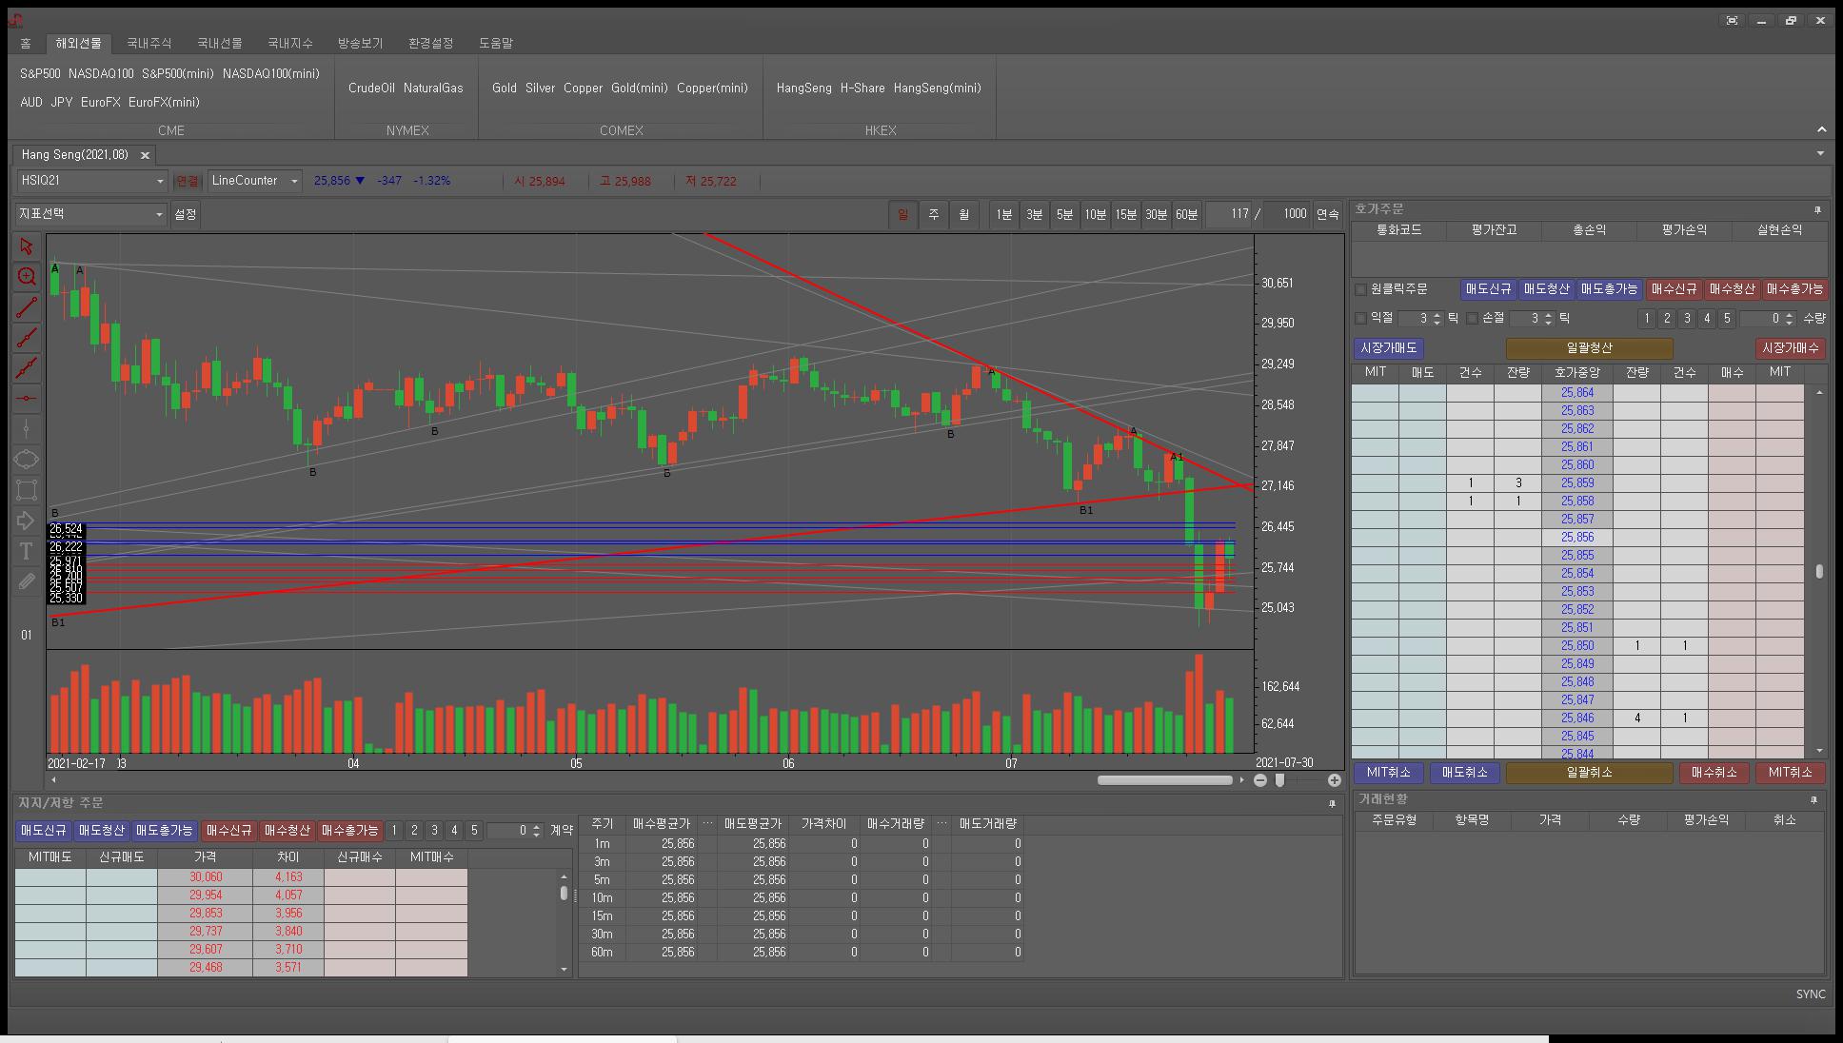Open the 국내주식 menu tab
The image size is (1843, 1043).
[x=149, y=44]
